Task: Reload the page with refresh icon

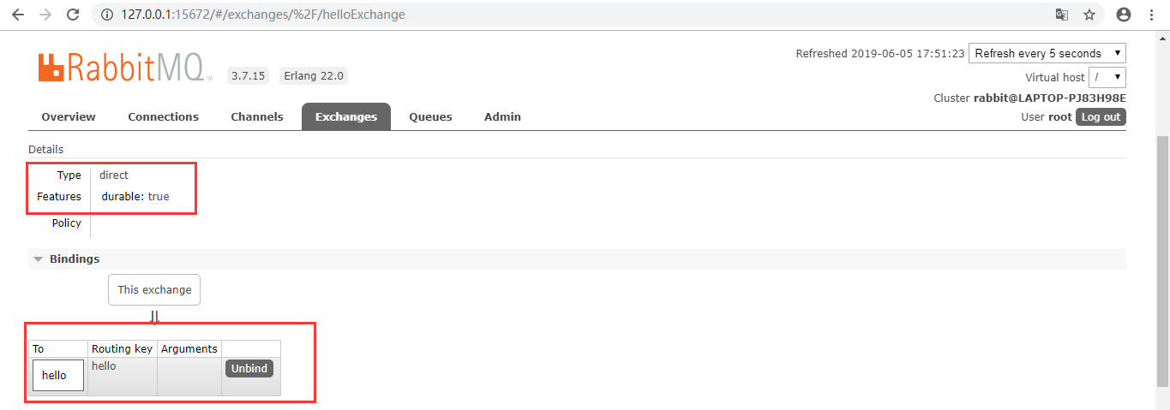Action: click(x=74, y=15)
